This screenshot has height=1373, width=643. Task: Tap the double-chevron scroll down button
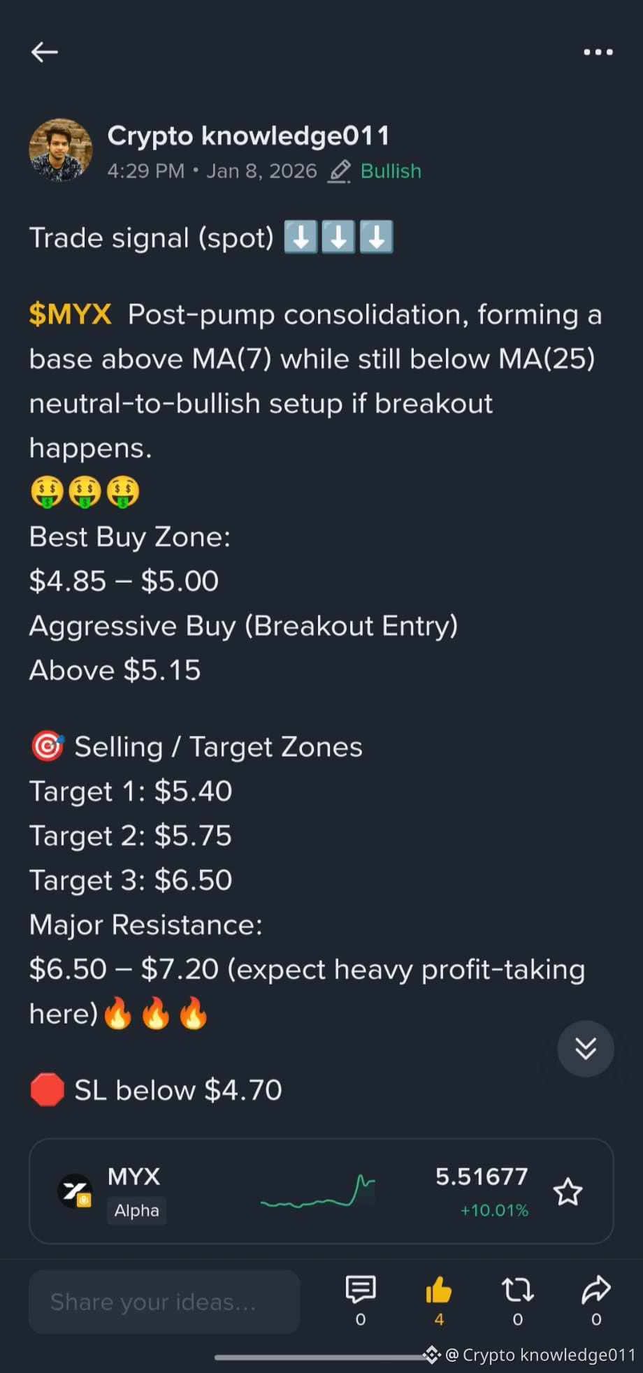pyautogui.click(x=586, y=1048)
